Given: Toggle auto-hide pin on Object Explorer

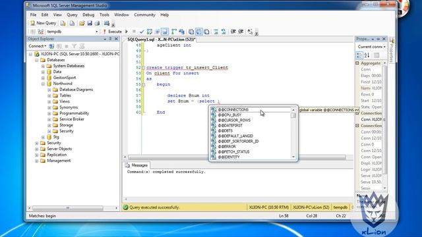Looking at the screenshot, I should point(110,39).
